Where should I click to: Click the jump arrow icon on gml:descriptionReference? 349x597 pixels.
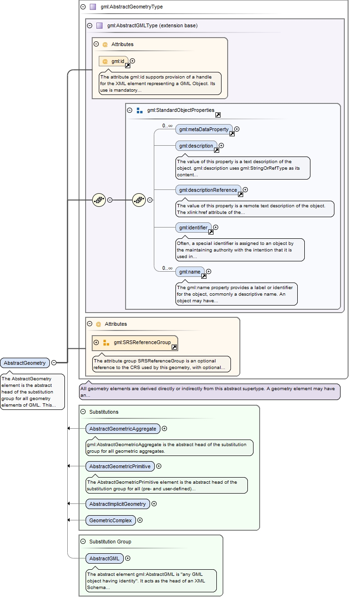(240, 194)
